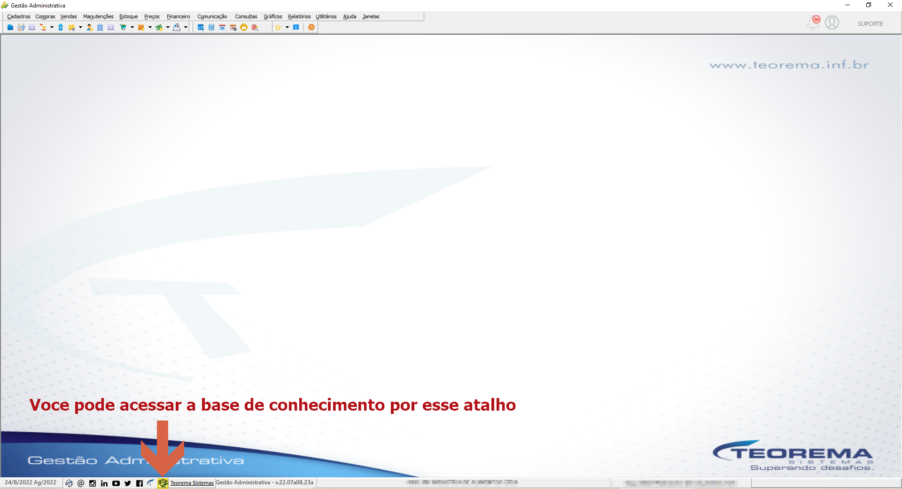Open the LinkedIn icon in status bar
This screenshot has width=902, height=489.
104,483
